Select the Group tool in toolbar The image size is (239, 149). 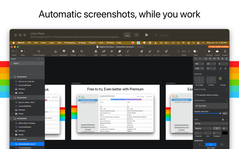tap(73, 51)
